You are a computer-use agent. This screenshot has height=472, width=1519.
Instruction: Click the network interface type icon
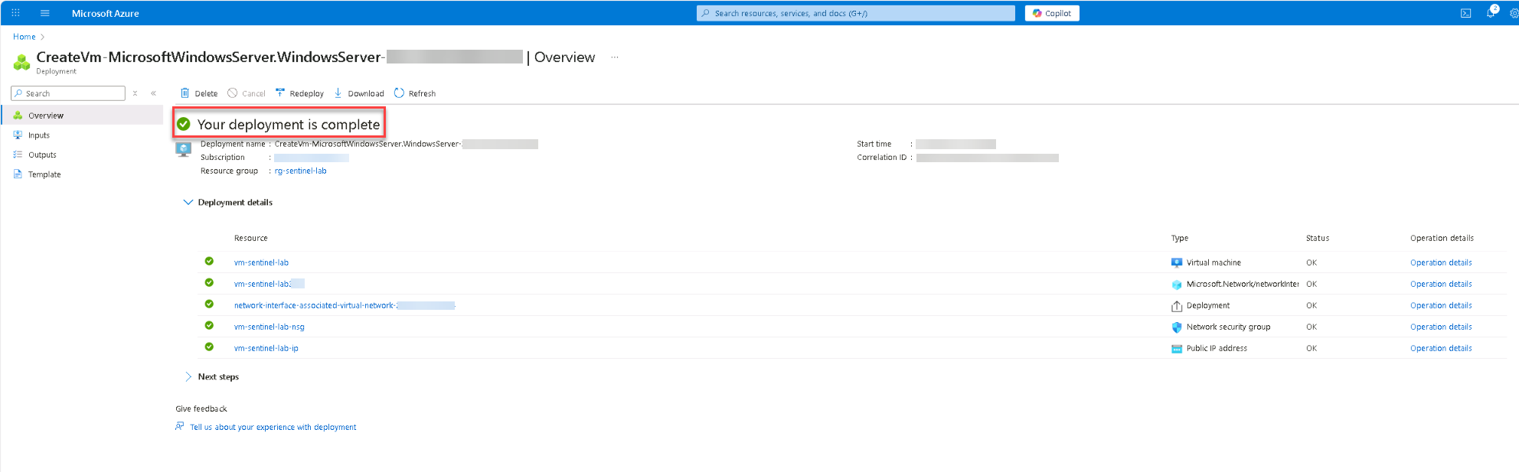1177,285
